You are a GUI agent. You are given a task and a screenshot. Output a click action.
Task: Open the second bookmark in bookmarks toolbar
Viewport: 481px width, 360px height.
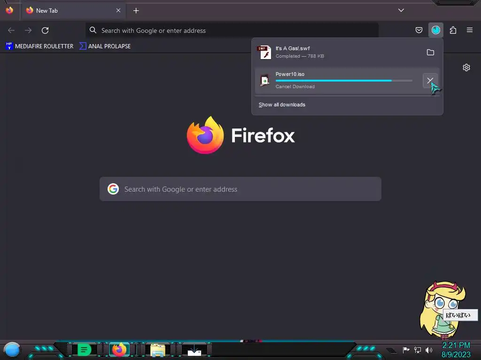pos(105,46)
